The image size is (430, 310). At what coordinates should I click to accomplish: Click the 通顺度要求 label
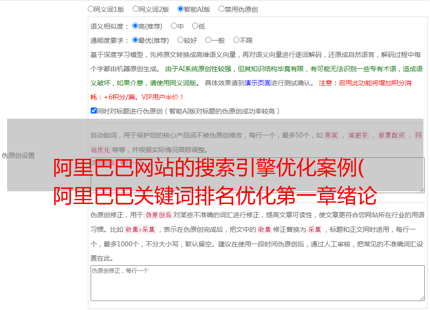point(110,41)
